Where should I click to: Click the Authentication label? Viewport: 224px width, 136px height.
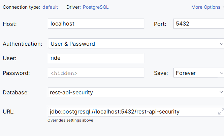click(23, 44)
